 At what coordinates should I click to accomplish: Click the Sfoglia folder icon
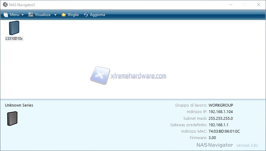click(x=64, y=15)
